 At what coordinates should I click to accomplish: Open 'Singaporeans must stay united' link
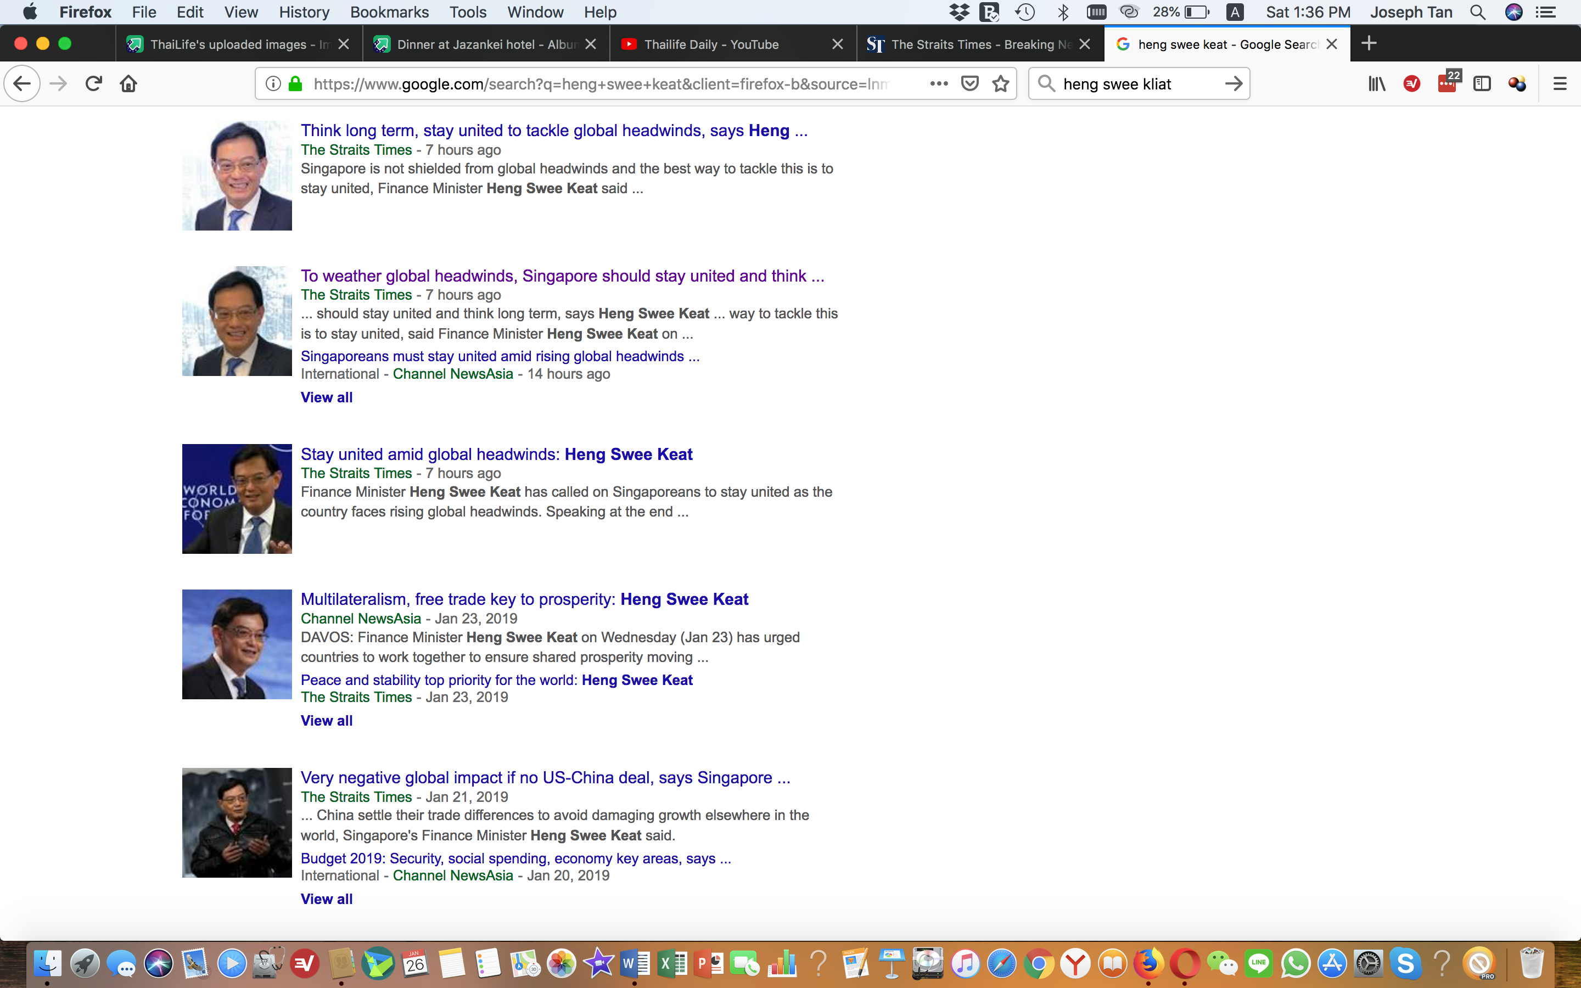pyautogui.click(x=500, y=356)
